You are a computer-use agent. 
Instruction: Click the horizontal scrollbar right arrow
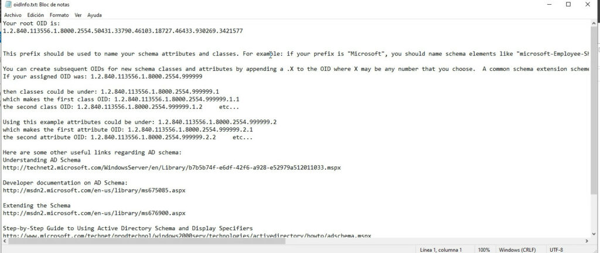point(587,241)
